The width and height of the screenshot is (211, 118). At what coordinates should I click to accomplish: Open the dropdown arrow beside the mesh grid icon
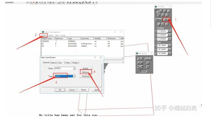[40, 3]
